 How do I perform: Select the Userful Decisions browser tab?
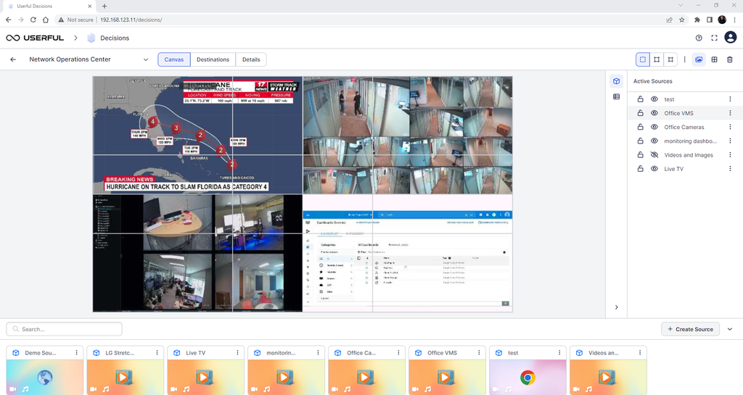pyautogui.click(x=50, y=6)
